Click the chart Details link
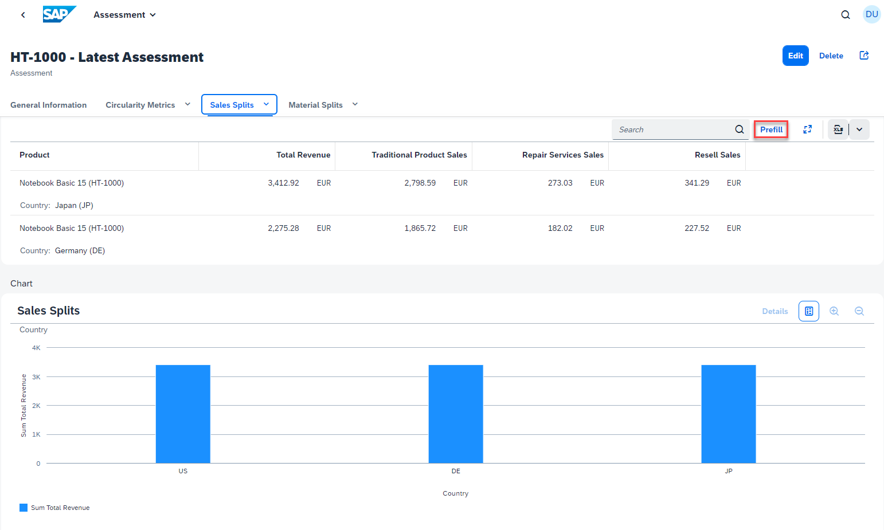Viewport: 884px width, 530px height. click(775, 311)
